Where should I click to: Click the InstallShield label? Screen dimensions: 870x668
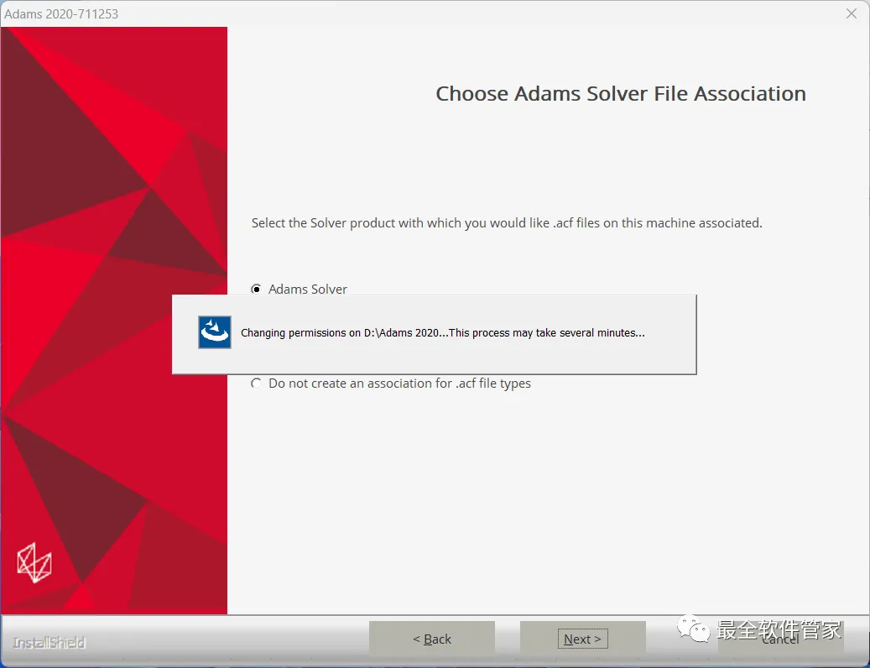pyautogui.click(x=49, y=643)
